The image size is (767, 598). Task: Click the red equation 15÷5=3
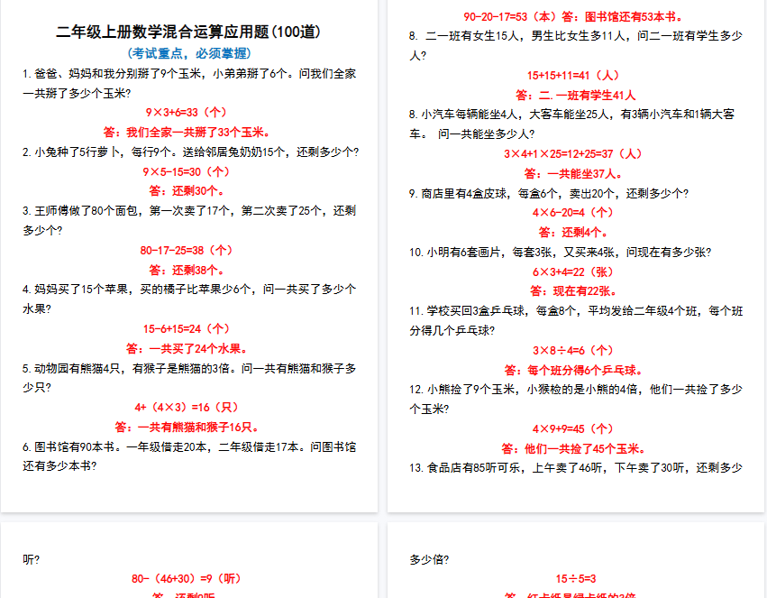575,578
